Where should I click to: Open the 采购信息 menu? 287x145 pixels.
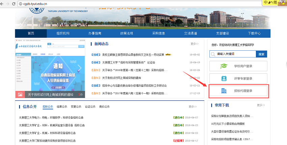(x=158, y=33)
